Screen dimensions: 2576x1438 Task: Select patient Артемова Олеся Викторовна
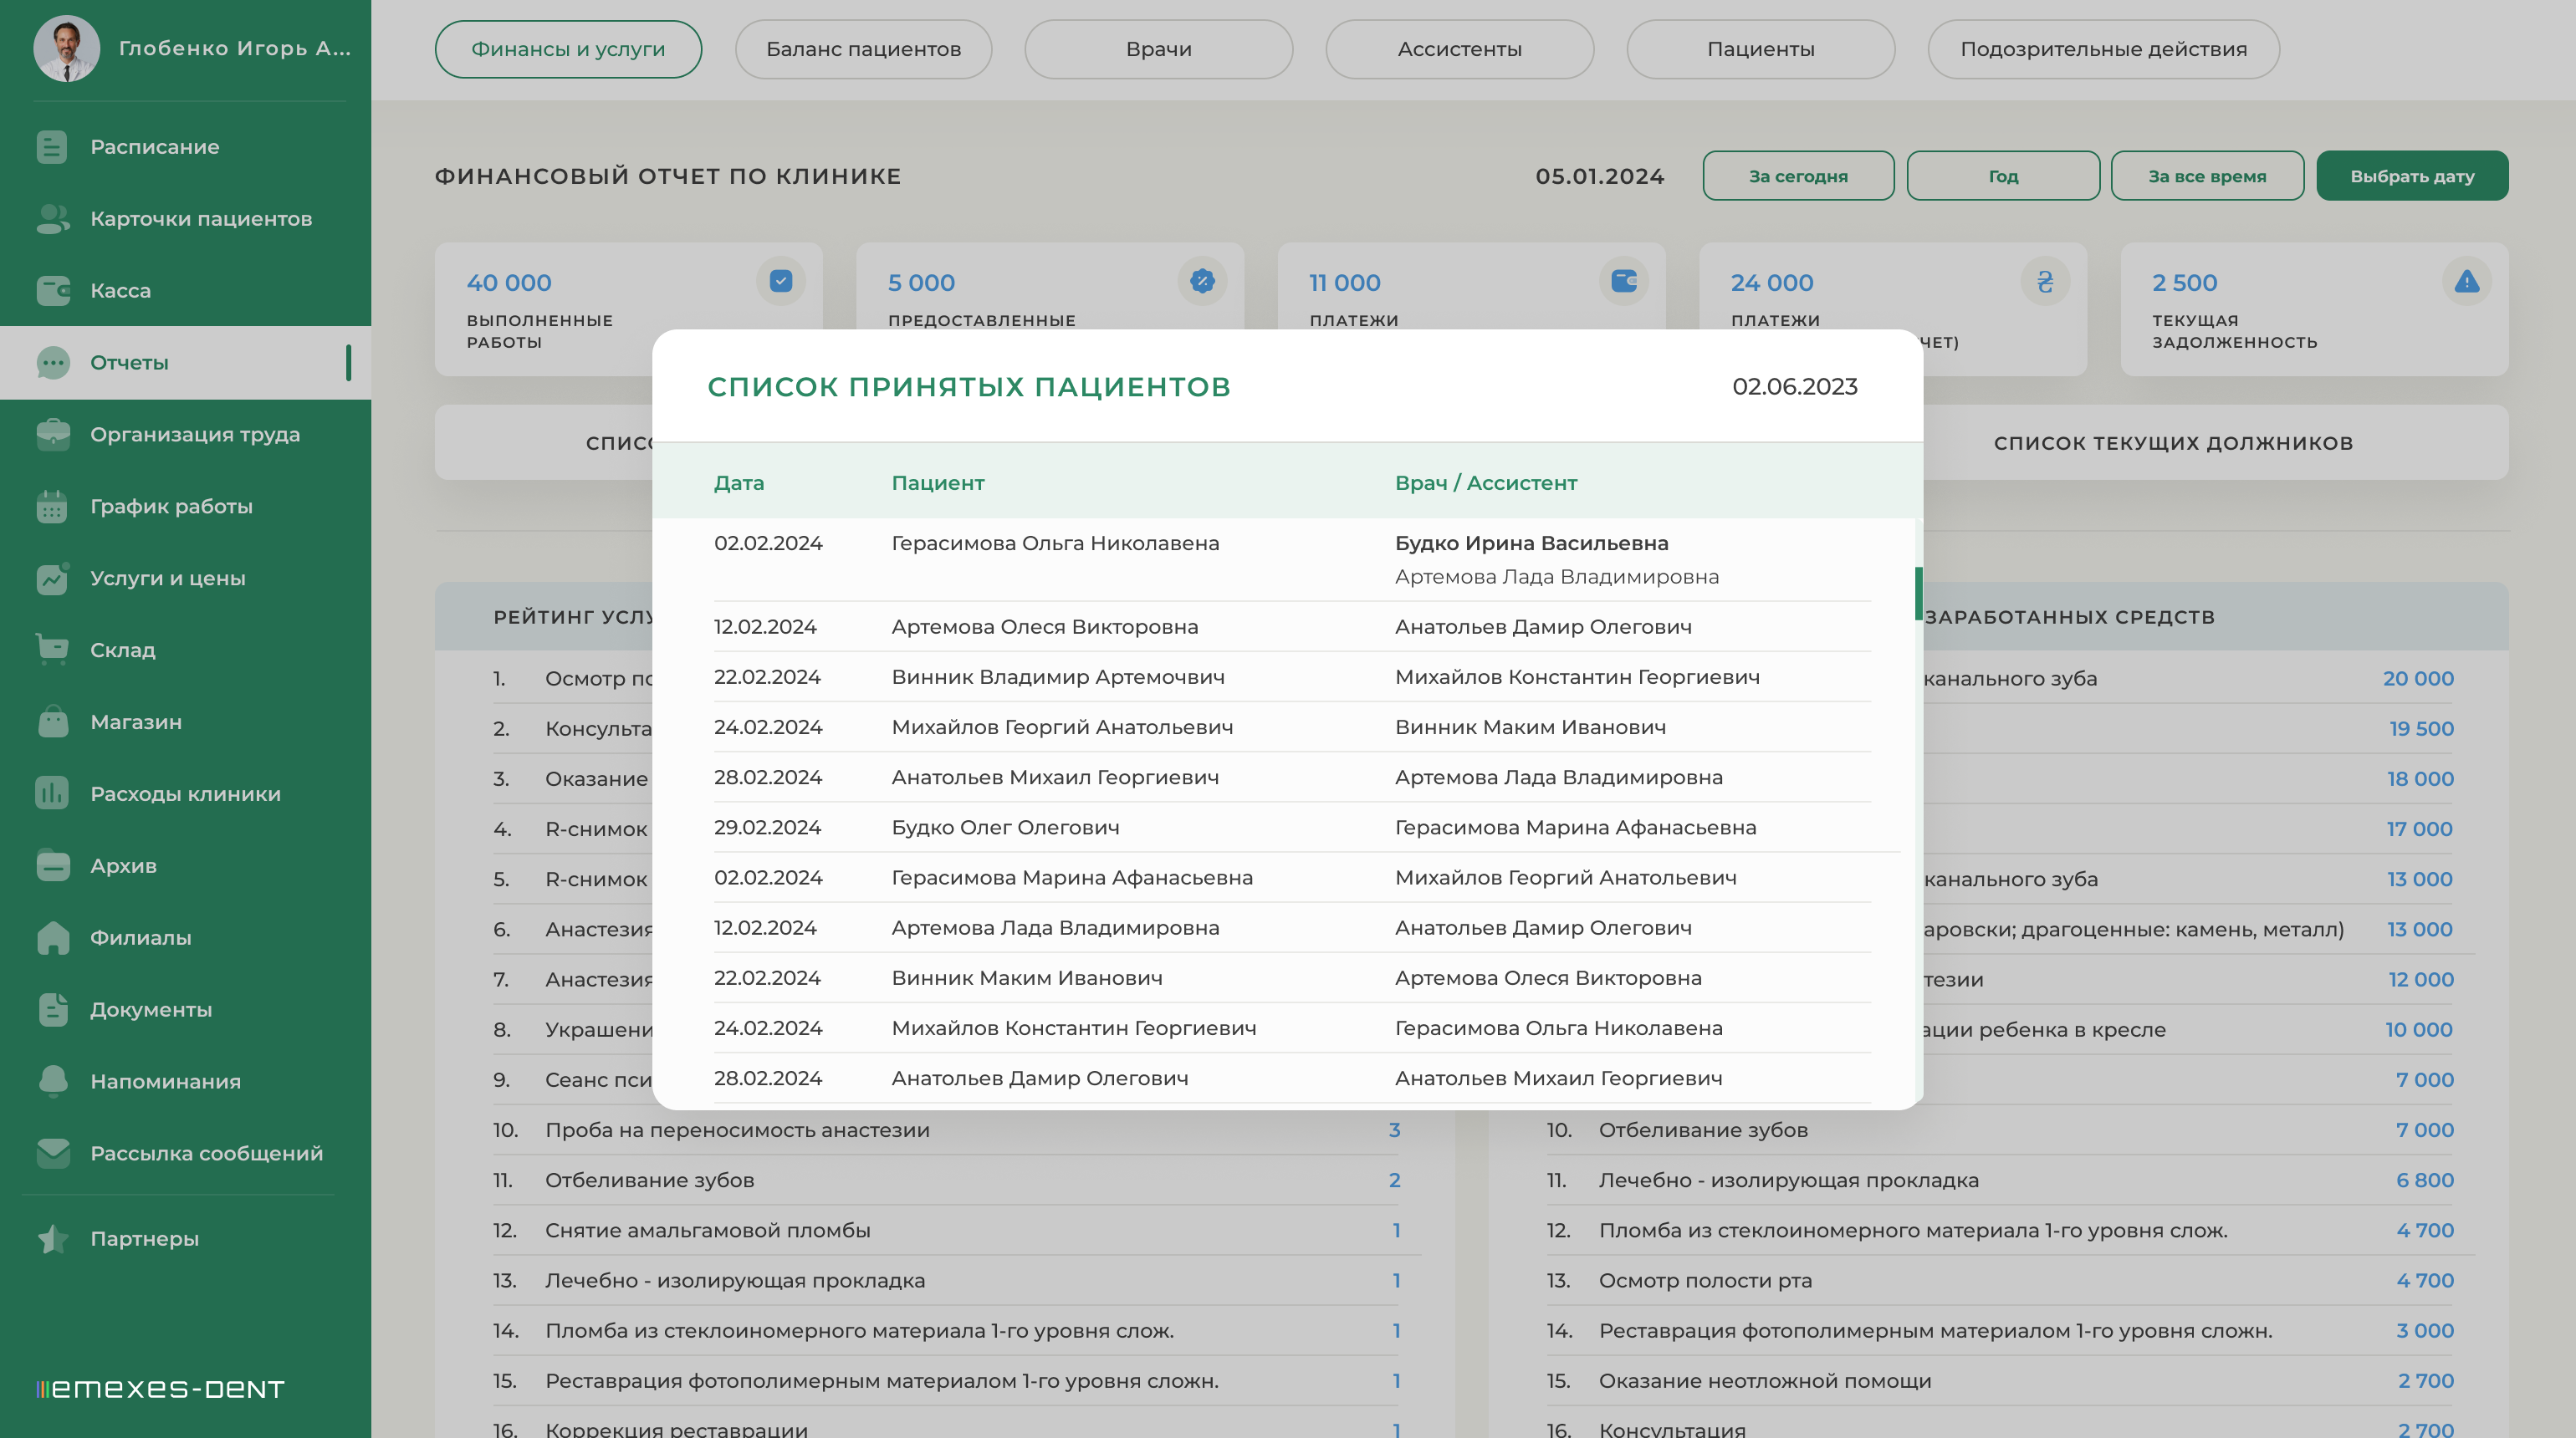click(1044, 626)
